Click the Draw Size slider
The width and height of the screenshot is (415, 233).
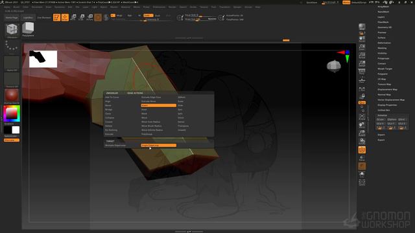tap(200, 19)
